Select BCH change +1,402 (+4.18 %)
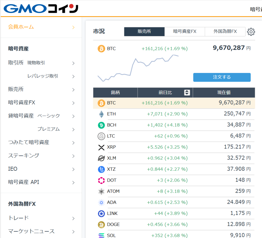Viewport: 262px width, 238px height. [x=167, y=125]
